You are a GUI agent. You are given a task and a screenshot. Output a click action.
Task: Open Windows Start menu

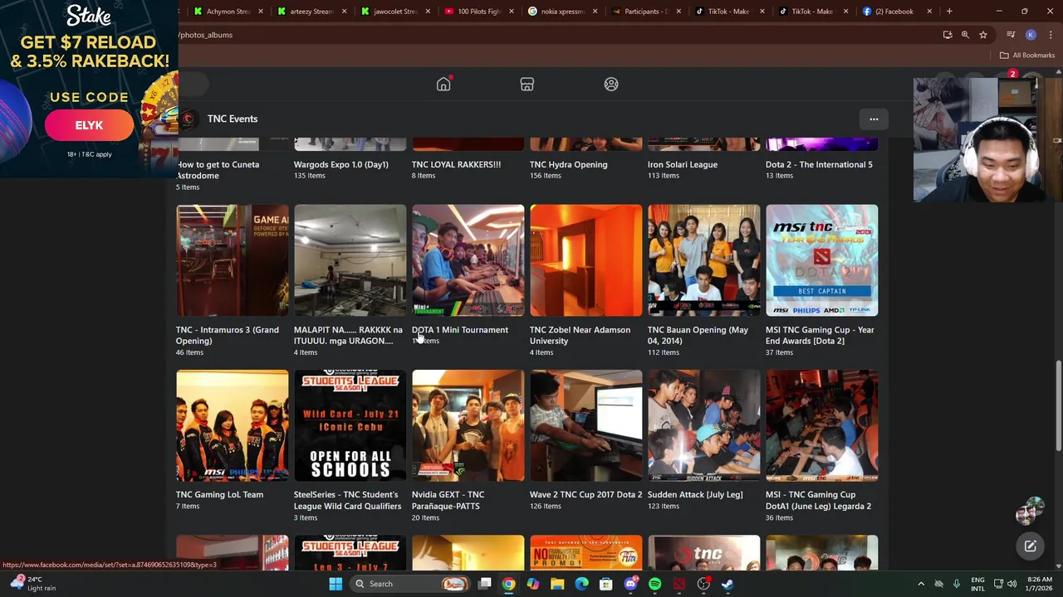pyautogui.click(x=336, y=584)
